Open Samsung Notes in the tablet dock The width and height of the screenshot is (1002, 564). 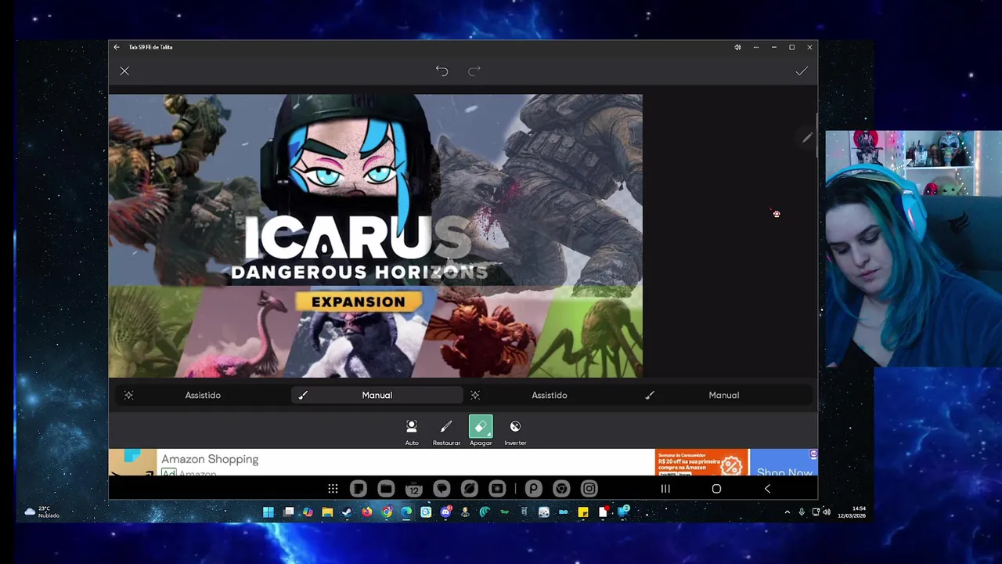[x=358, y=489]
